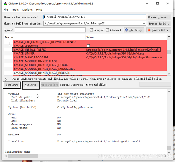
Task: Click the Browse Build button
Action: click(x=159, y=24)
